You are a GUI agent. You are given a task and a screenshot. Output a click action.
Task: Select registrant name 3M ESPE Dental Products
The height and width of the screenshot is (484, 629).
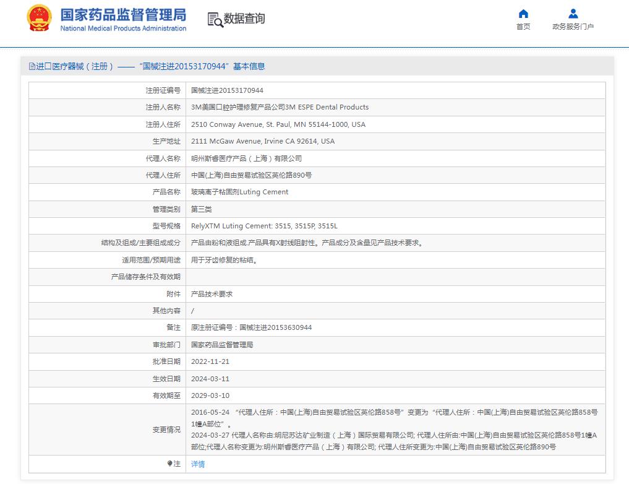pyautogui.click(x=280, y=107)
